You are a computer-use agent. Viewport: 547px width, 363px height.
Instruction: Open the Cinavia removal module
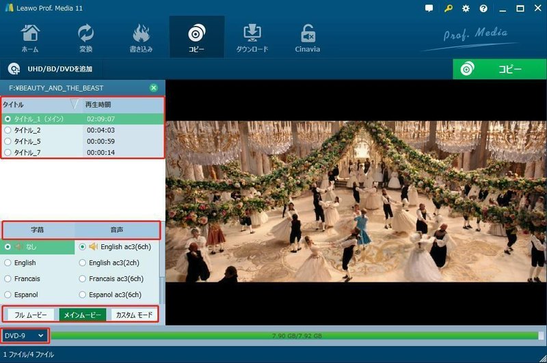[307, 38]
